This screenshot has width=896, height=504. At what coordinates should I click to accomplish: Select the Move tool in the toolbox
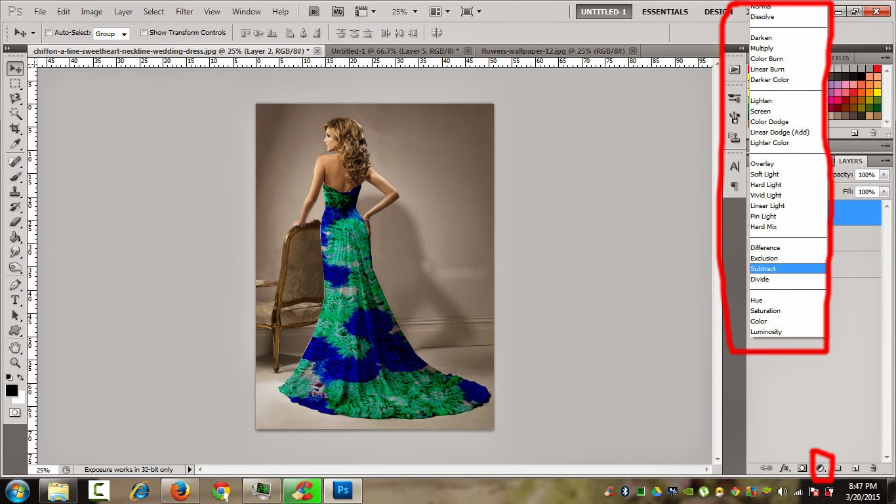click(14, 68)
